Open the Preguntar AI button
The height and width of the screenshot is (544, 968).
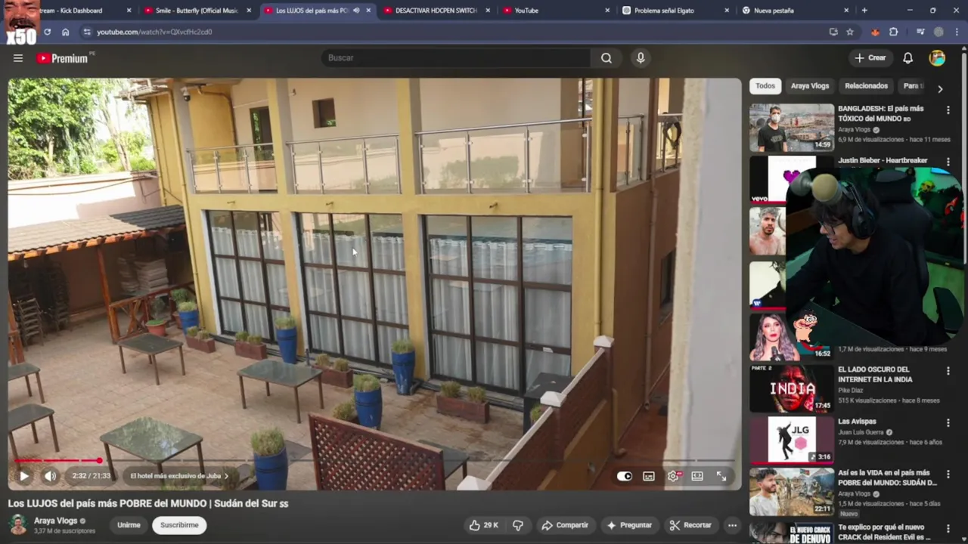[x=629, y=525]
